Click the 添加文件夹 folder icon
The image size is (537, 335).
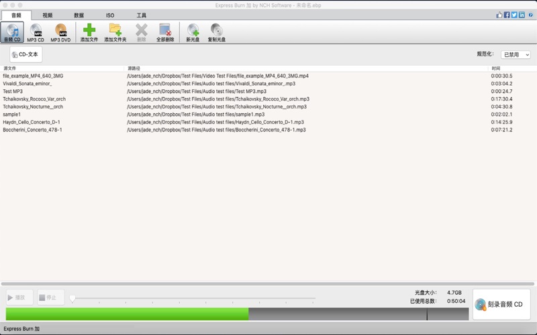[x=115, y=29]
